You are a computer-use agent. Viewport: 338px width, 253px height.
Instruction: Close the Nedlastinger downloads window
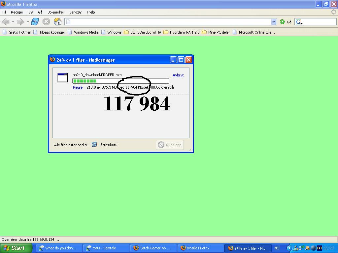[188, 60]
